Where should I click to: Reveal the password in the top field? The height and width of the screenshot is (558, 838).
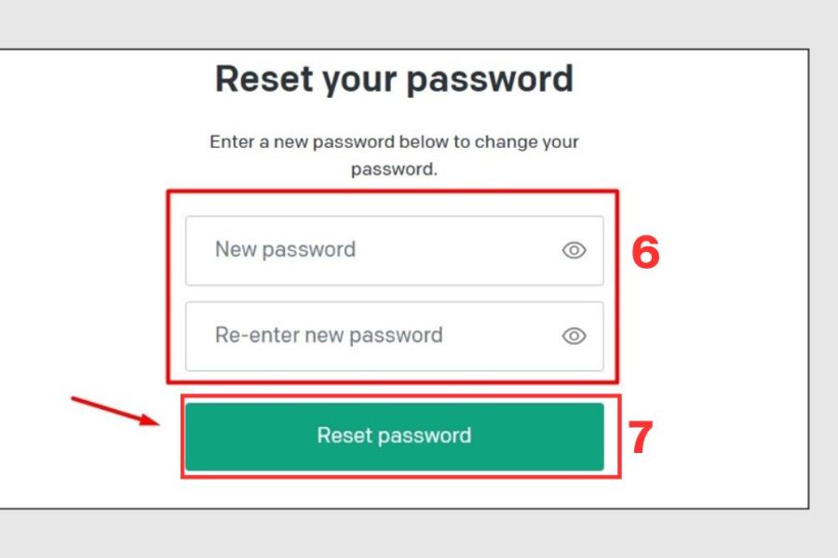[574, 250]
